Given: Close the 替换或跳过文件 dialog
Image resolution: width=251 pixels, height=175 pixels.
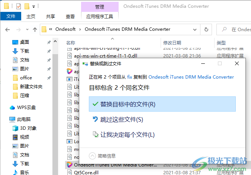Looking at the screenshot, I should pos(237,63).
